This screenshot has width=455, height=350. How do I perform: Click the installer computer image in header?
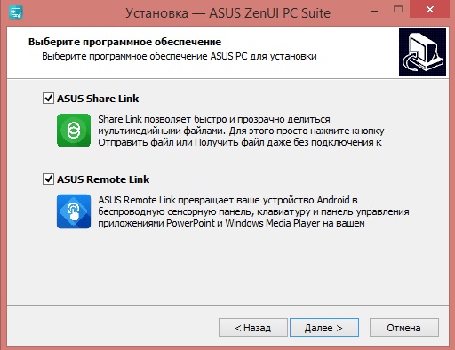pos(422,52)
